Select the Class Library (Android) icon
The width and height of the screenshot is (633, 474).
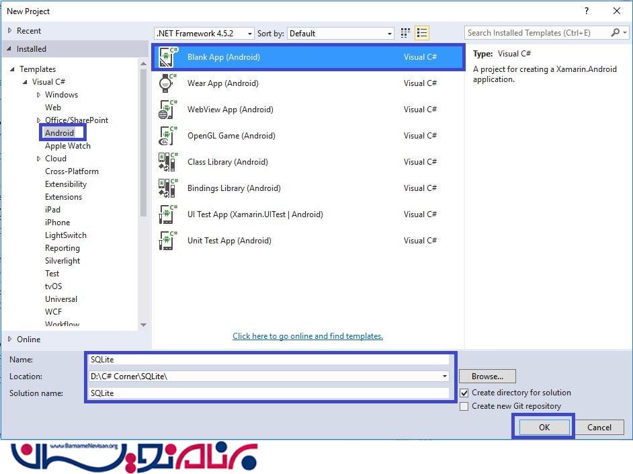click(167, 162)
